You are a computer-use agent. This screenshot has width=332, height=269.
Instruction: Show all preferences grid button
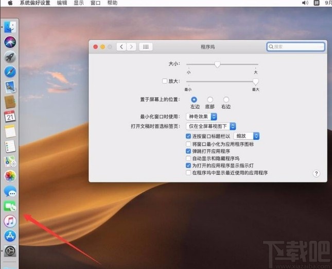click(x=146, y=46)
